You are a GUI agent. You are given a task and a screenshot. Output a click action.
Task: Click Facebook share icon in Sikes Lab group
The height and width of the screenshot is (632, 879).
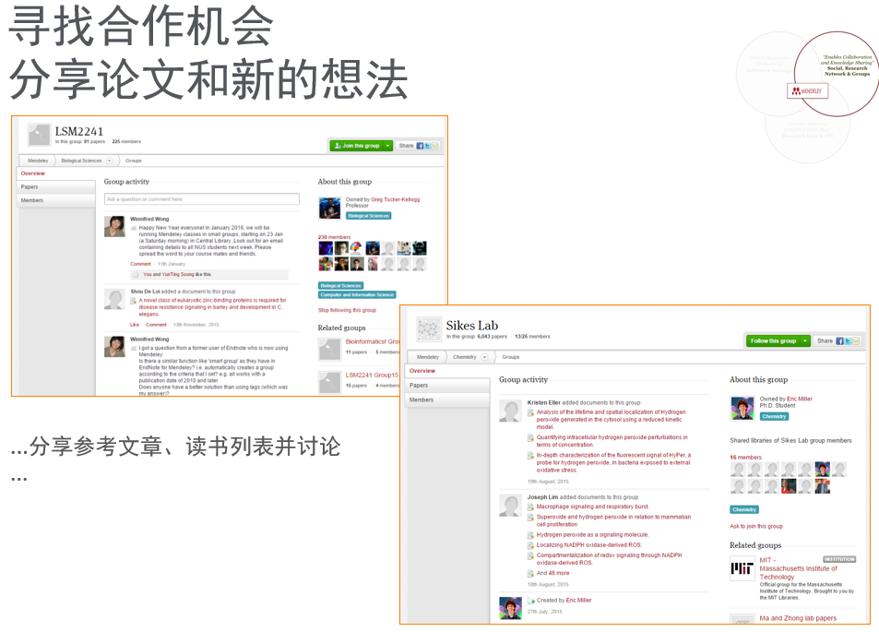839,341
